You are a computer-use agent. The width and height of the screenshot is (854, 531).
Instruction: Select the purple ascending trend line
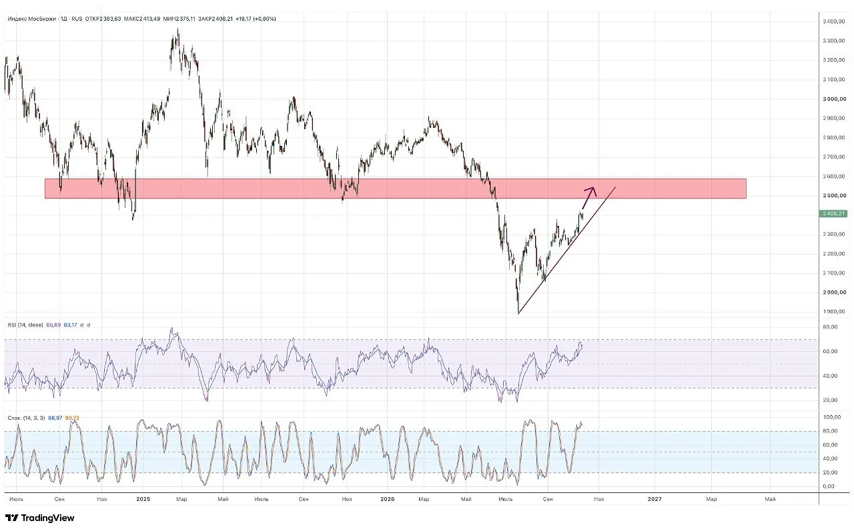566,251
